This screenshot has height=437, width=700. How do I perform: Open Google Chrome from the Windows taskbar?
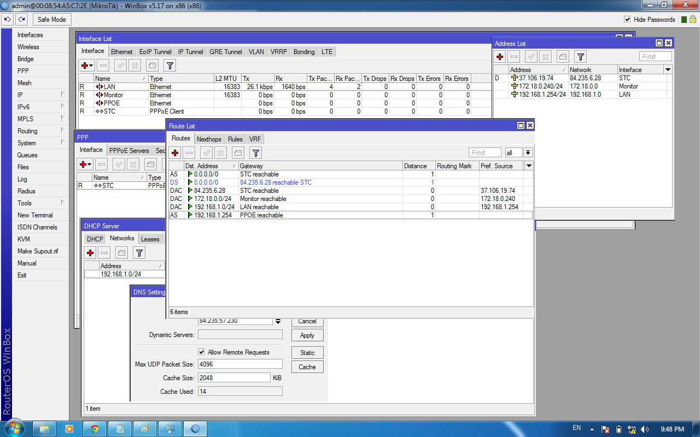coord(95,429)
